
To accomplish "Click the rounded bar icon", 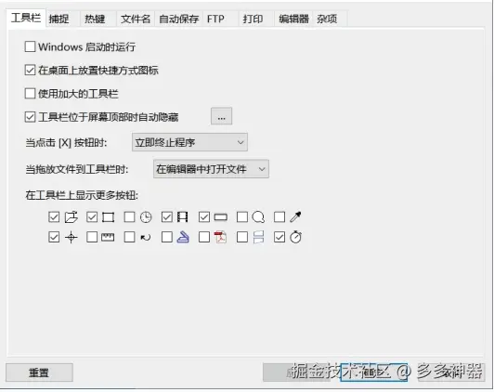I will point(221,217).
